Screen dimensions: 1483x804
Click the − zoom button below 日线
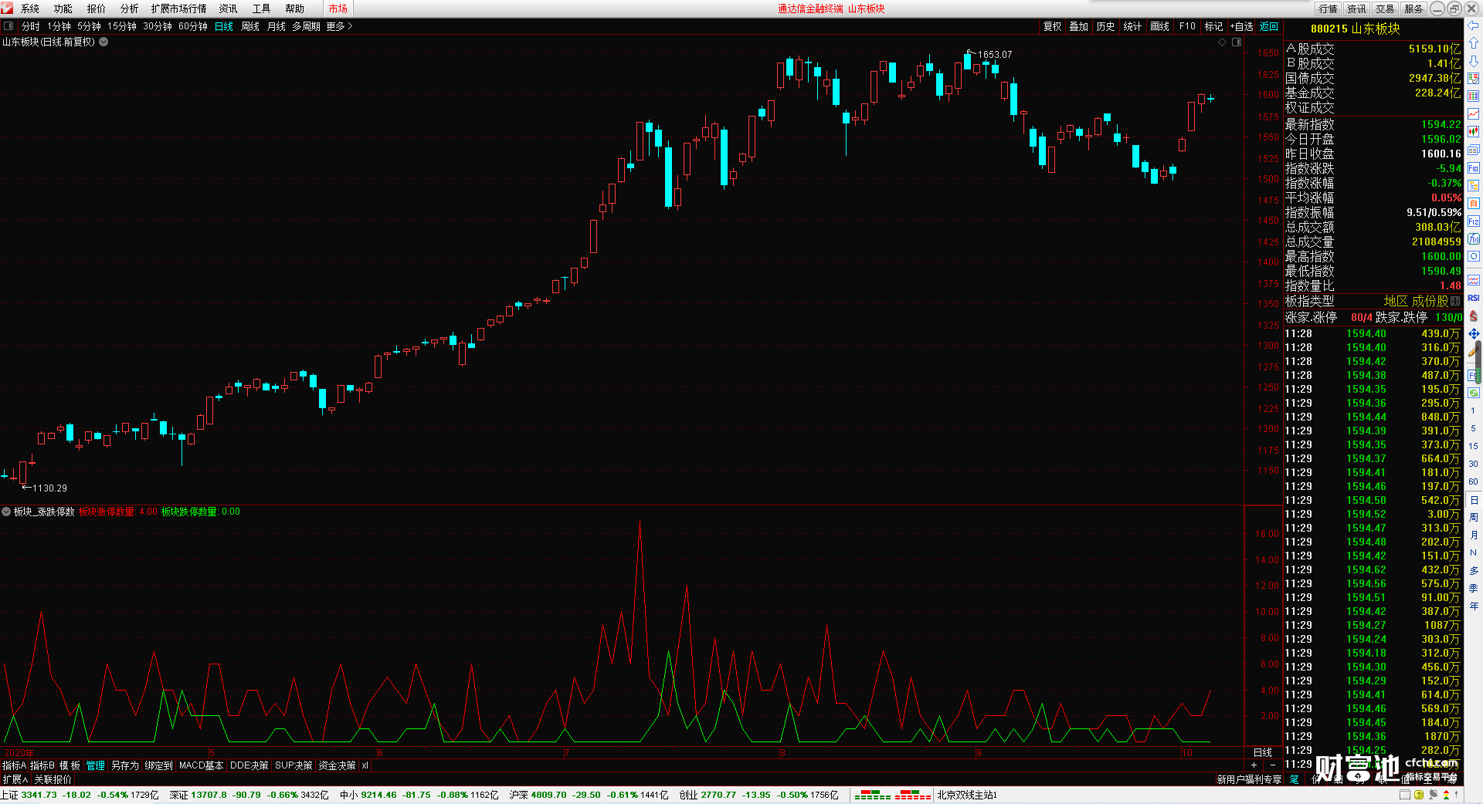coord(1273,765)
